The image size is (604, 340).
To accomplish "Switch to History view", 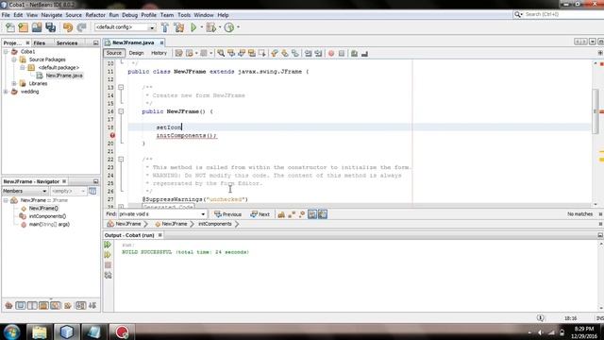I will click(x=159, y=53).
